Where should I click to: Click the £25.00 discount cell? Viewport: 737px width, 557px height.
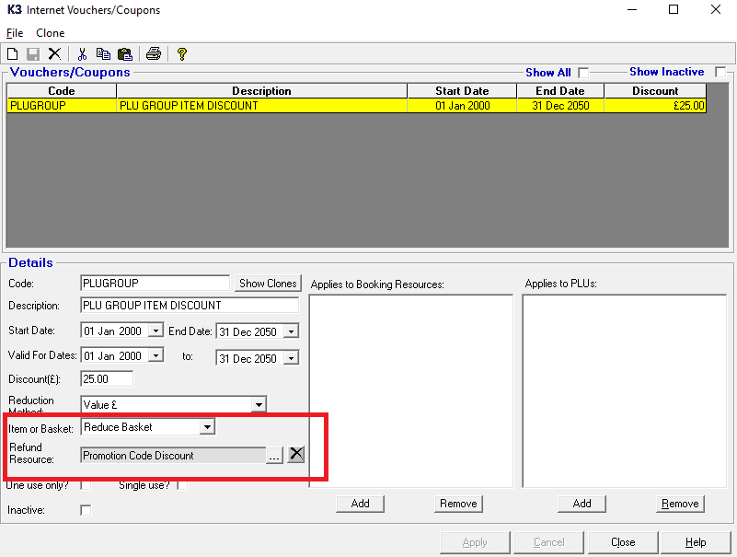click(x=655, y=105)
